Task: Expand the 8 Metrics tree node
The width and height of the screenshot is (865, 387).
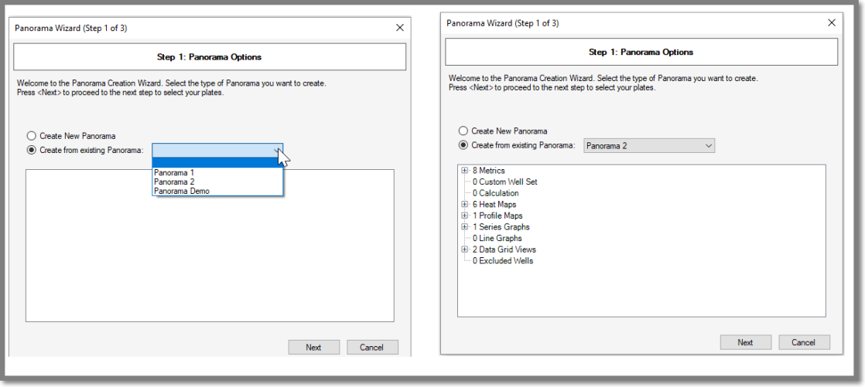Action: tap(464, 171)
